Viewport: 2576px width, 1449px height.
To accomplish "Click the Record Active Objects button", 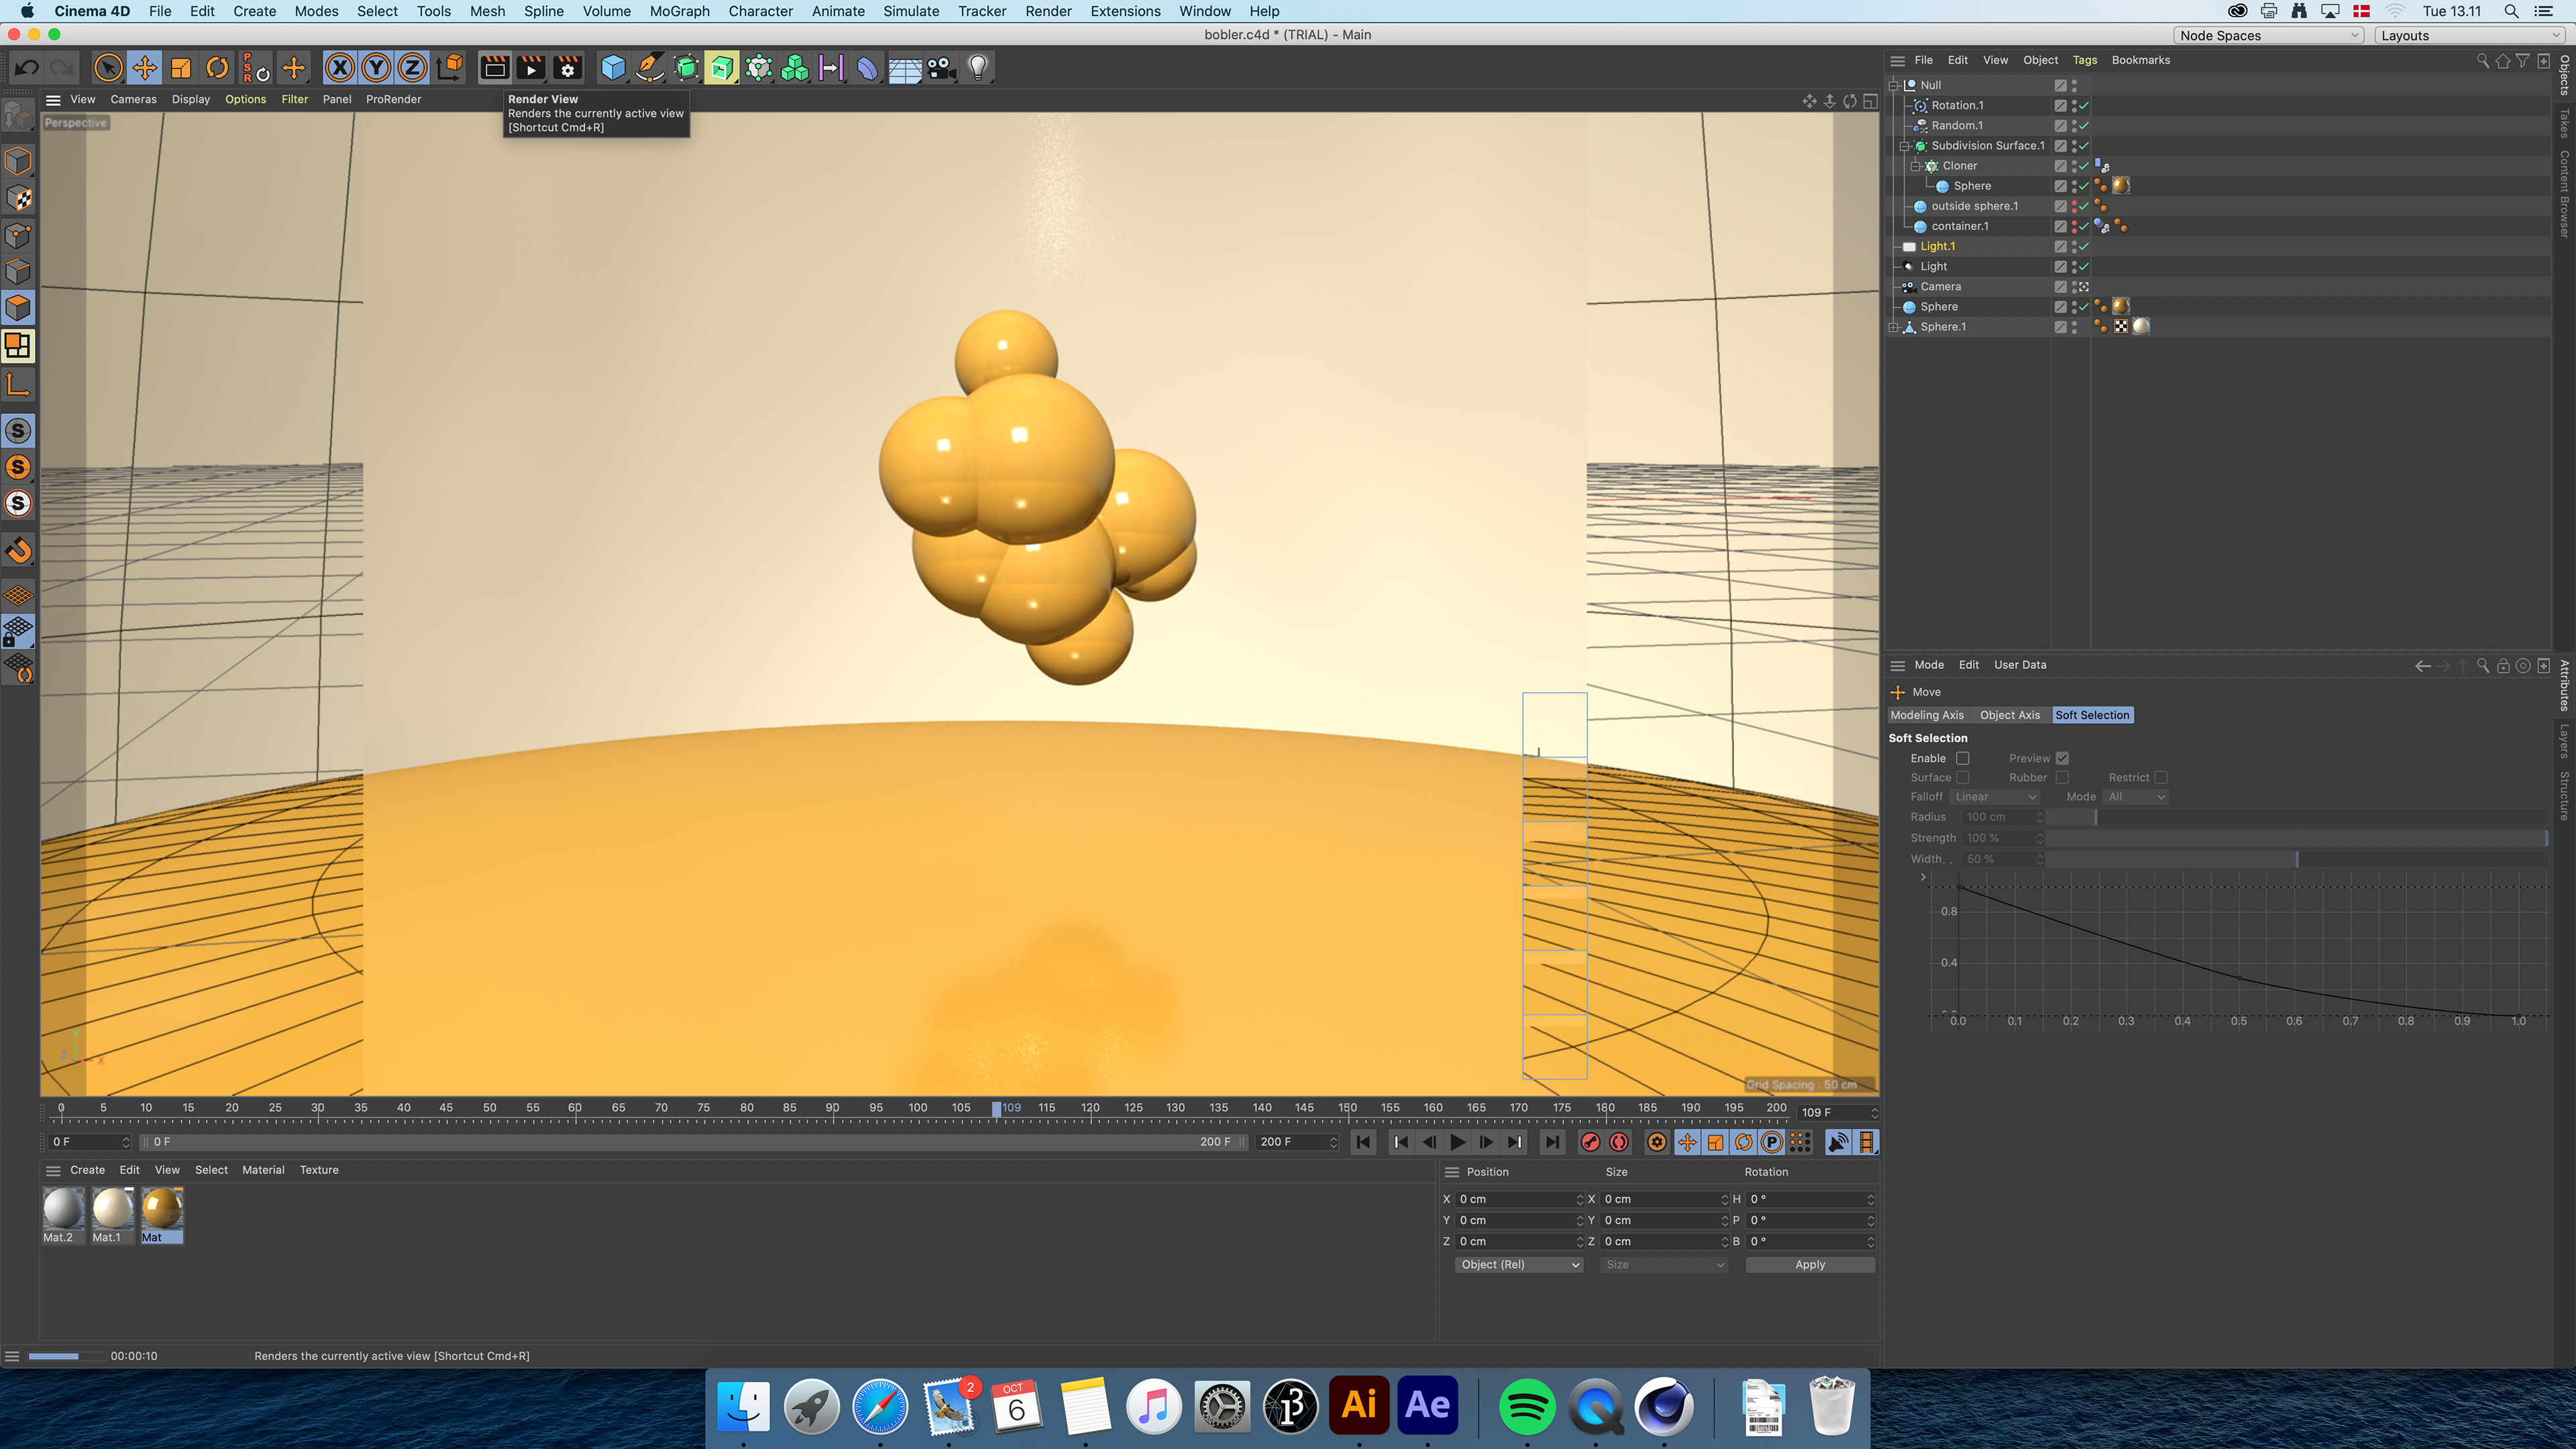I will [x=1590, y=1142].
